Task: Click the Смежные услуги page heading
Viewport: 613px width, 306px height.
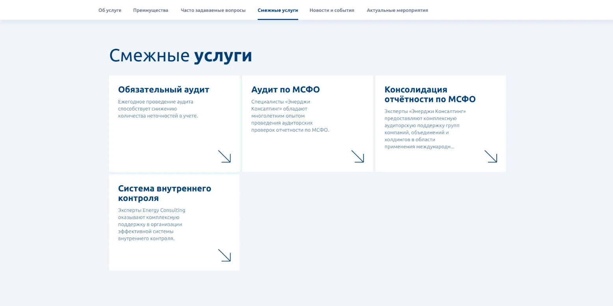Action: click(180, 55)
